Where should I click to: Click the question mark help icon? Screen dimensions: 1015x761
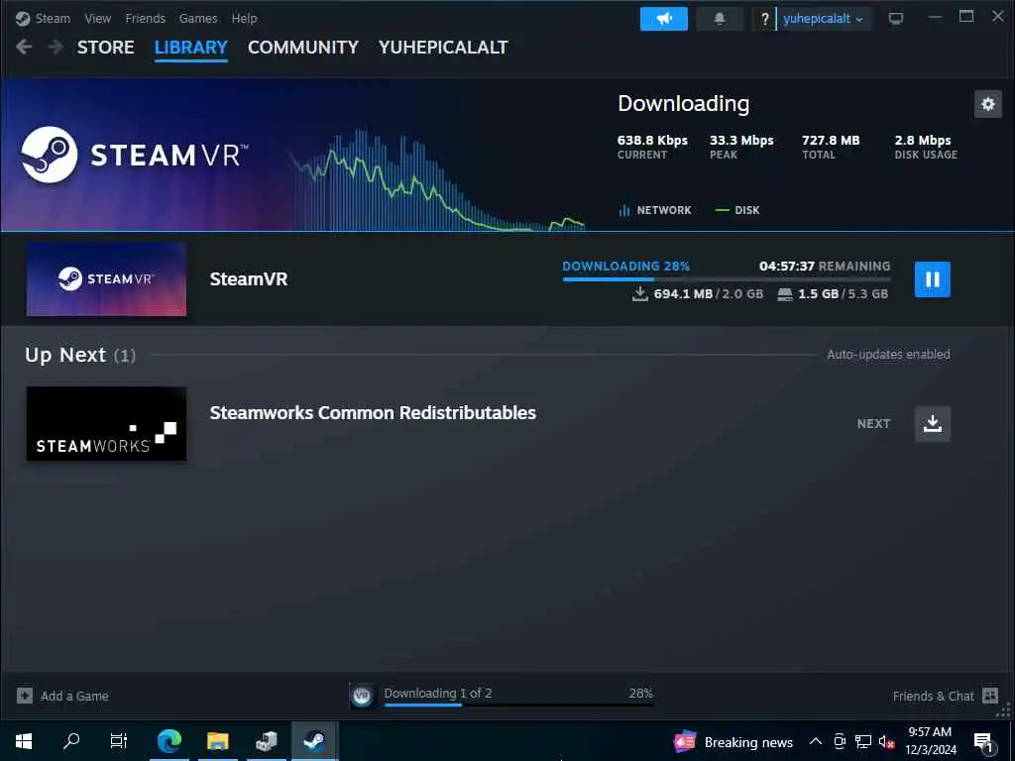pyautogui.click(x=764, y=19)
